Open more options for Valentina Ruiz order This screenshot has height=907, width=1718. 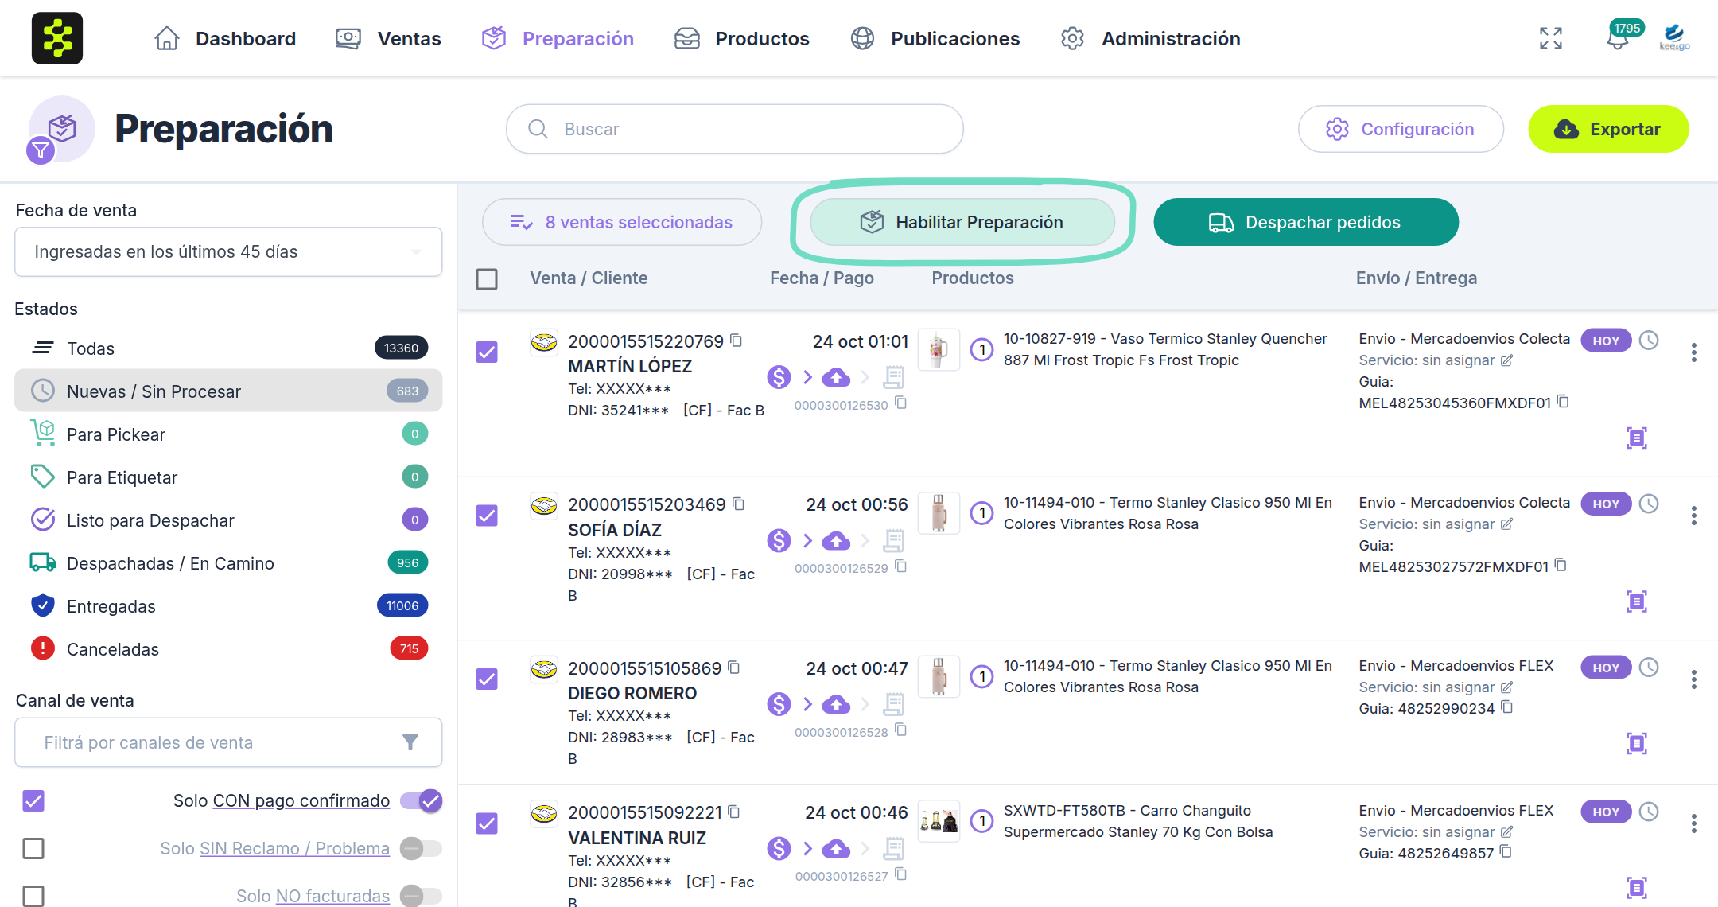[x=1694, y=823]
